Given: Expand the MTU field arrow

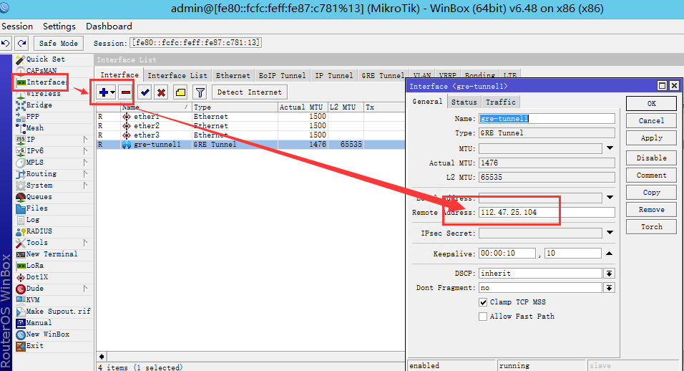Looking at the screenshot, I should pyautogui.click(x=610, y=148).
